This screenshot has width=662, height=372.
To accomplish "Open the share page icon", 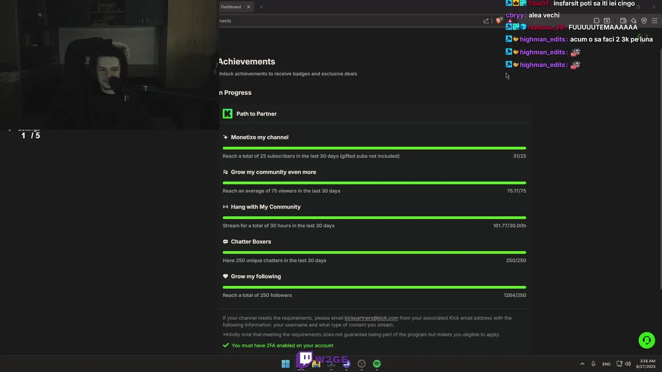I will (486, 21).
